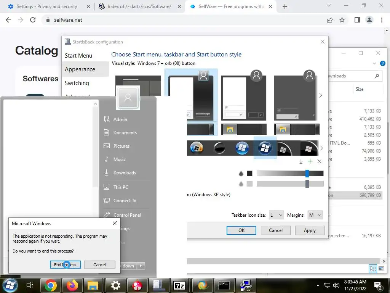Screen dimensions: 390x293
Task: Click Explorer large icons view button
Action: (381, 269)
